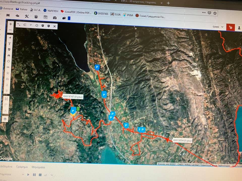The height and width of the screenshot is (181, 242).
Task: Close the map drawing toolbar with X
Action: (54, 26)
